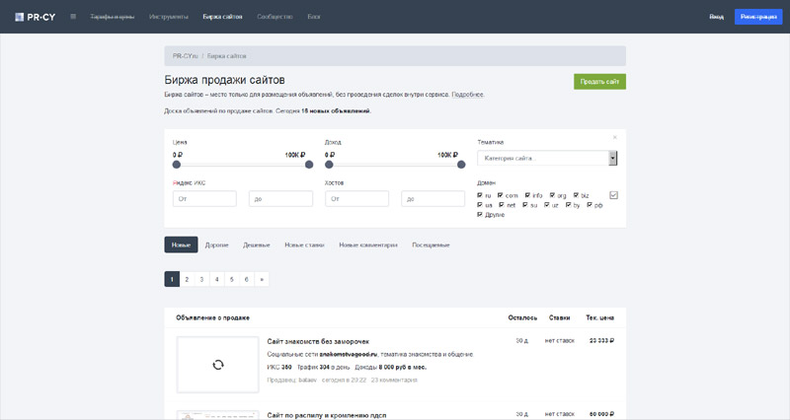Focus the Яндекс ИКС 'От' input field
Screen dimensions: 790x420
pyautogui.click(x=204, y=199)
